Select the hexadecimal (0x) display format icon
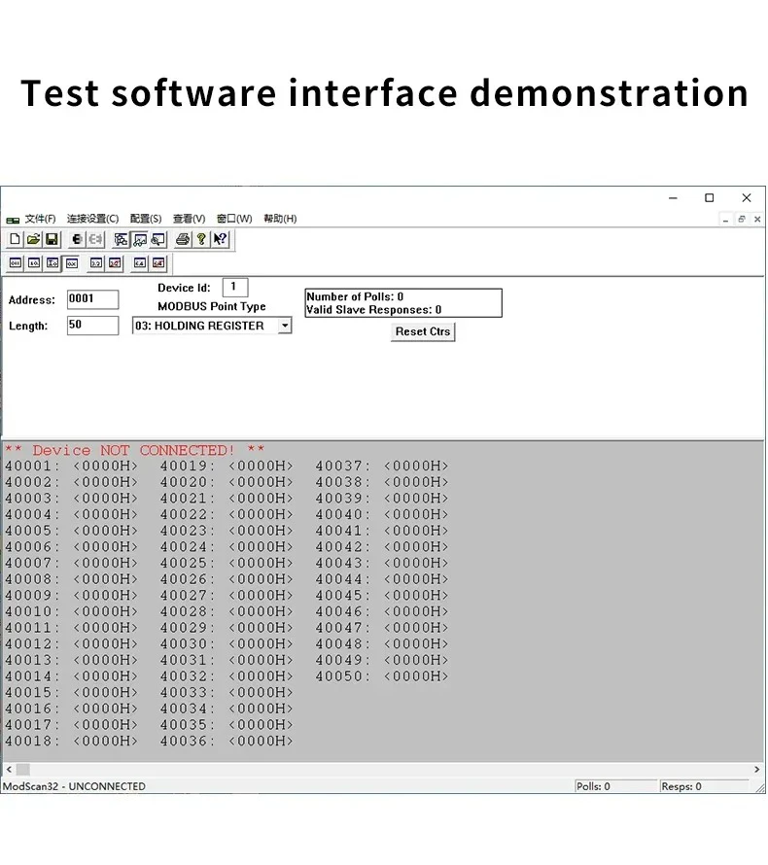768x865 pixels. coord(72,263)
